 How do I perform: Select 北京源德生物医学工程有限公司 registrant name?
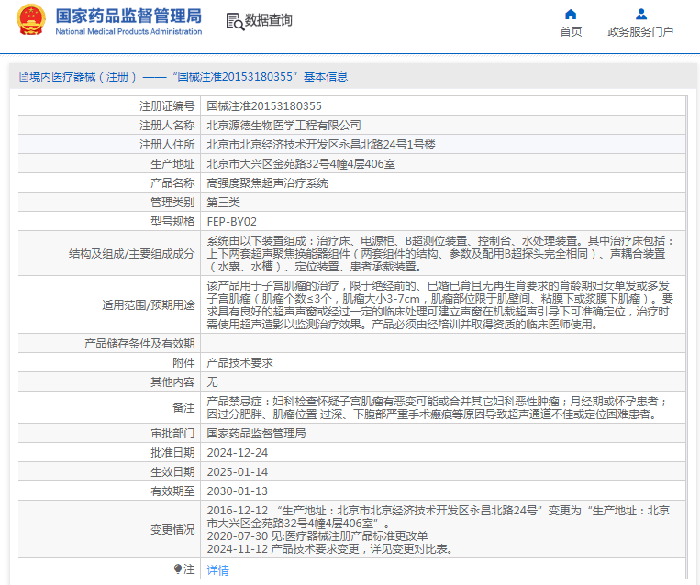tap(283, 125)
